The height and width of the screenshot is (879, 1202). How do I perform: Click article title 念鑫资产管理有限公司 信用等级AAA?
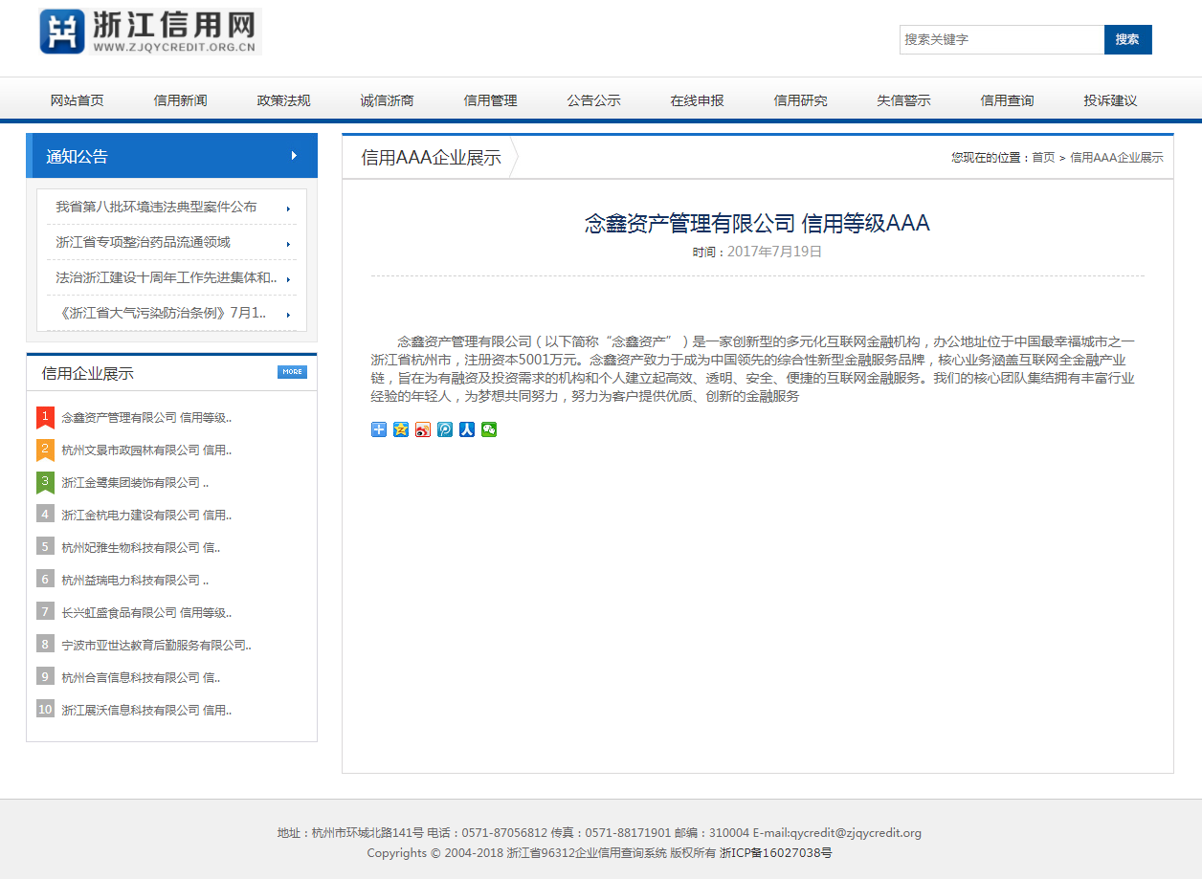coord(758,224)
